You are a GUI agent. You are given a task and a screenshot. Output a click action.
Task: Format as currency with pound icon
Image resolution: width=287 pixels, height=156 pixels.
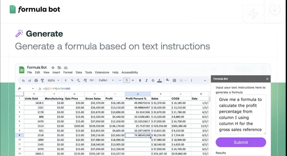(x=66, y=80)
